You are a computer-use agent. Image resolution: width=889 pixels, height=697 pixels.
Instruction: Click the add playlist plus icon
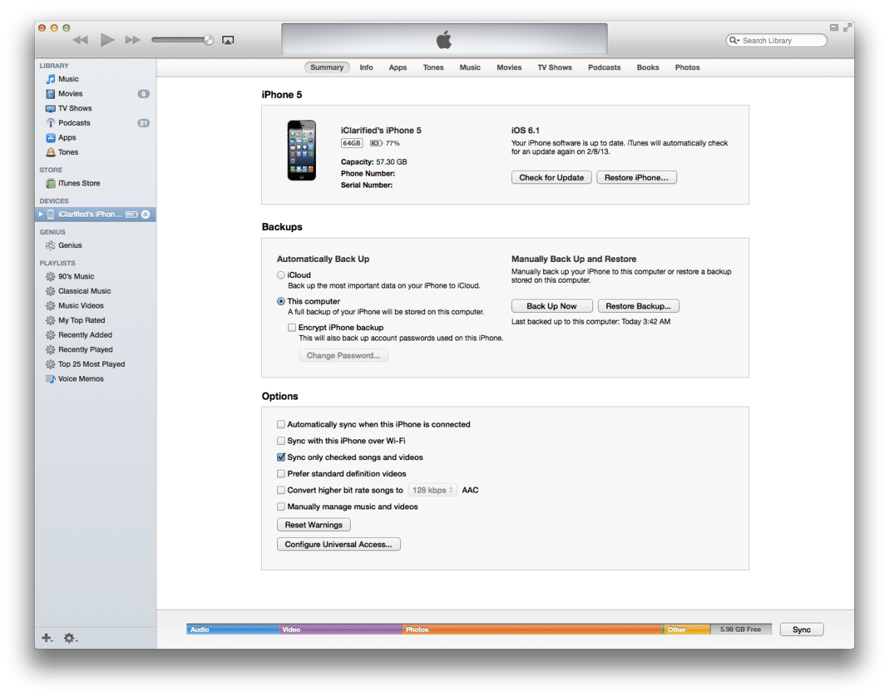[x=47, y=638]
